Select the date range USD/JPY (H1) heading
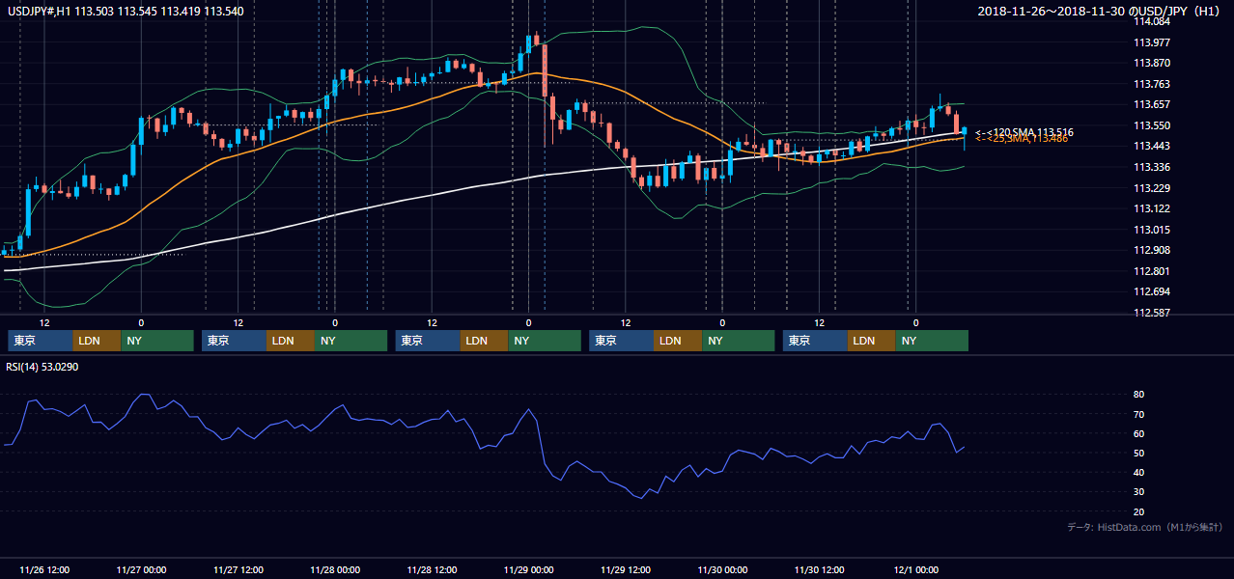 pyautogui.click(x=1099, y=12)
